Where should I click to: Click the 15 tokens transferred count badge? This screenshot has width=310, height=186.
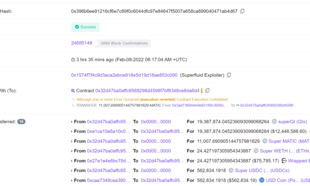(x=21, y=122)
